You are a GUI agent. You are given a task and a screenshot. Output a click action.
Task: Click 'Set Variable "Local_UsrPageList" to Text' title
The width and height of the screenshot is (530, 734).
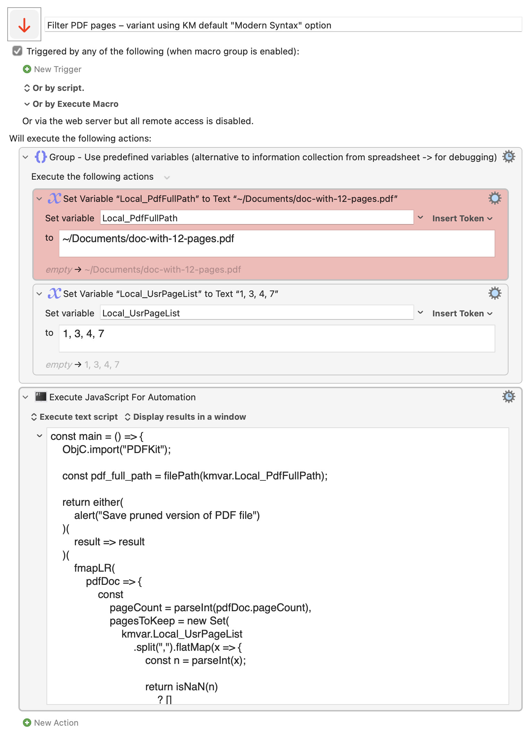(171, 294)
